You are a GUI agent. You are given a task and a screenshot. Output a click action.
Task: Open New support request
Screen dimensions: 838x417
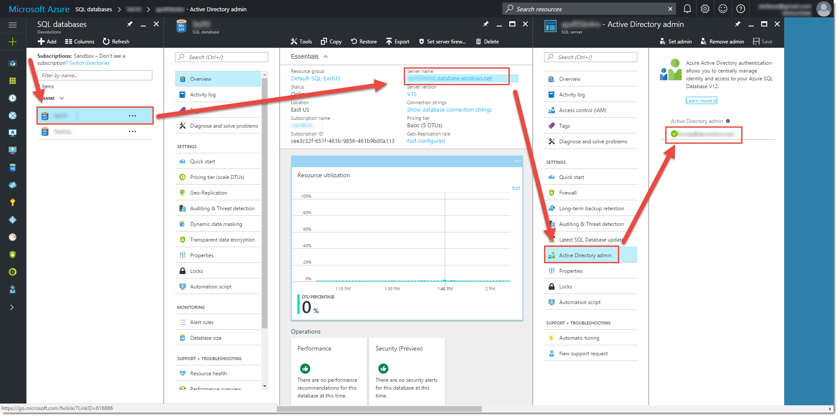591,354
